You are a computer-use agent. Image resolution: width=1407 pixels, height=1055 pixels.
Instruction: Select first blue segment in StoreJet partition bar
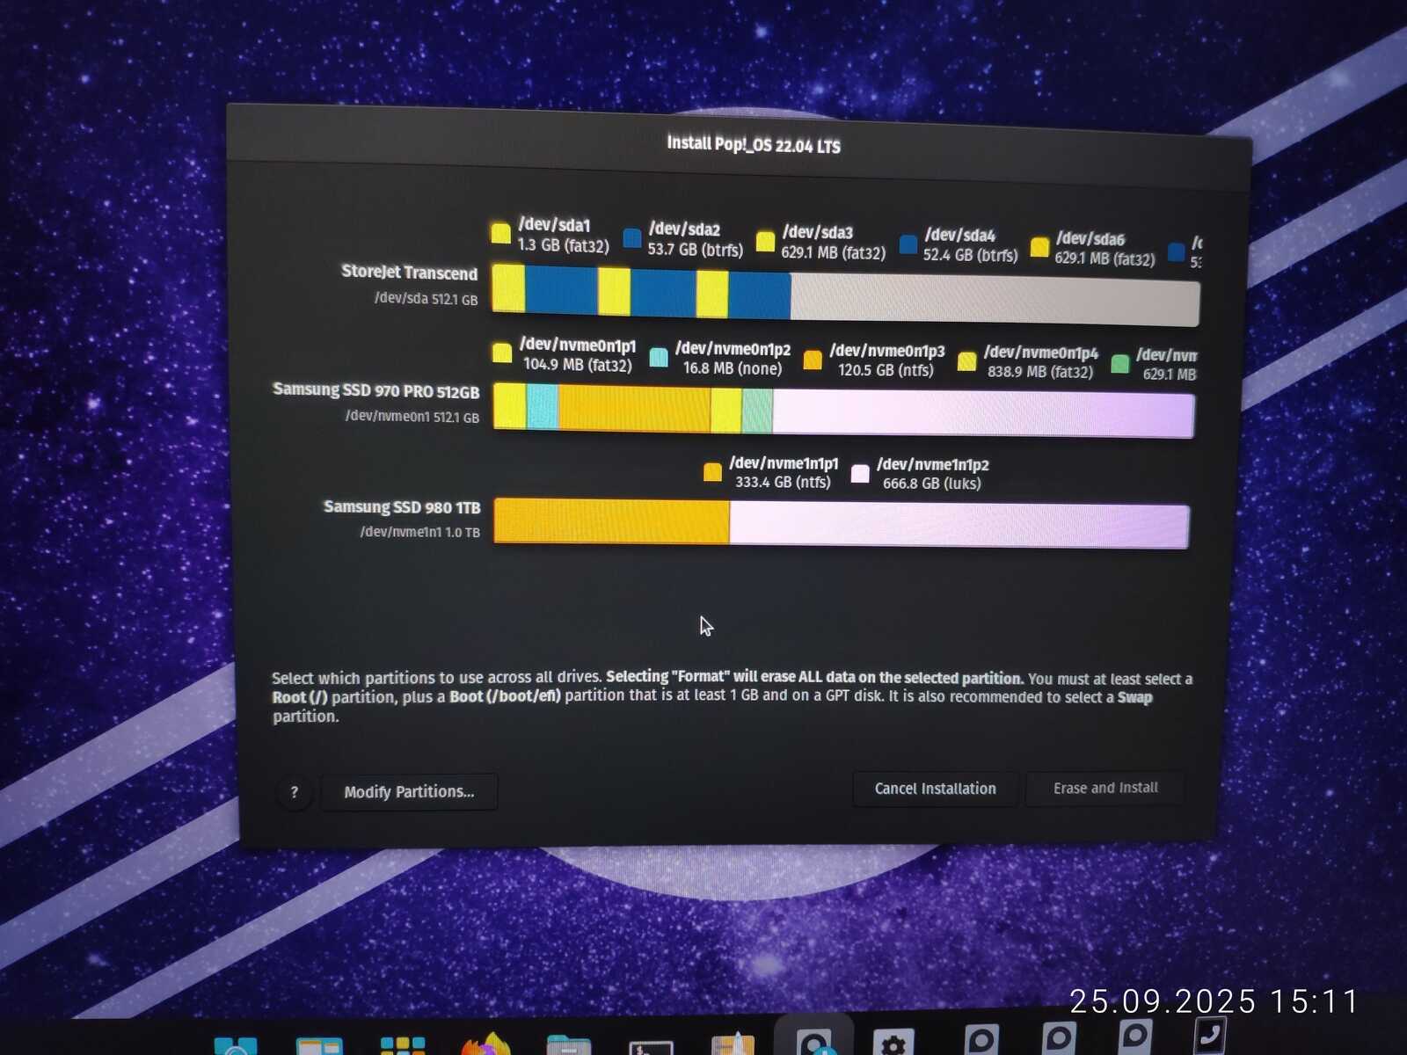click(x=562, y=290)
